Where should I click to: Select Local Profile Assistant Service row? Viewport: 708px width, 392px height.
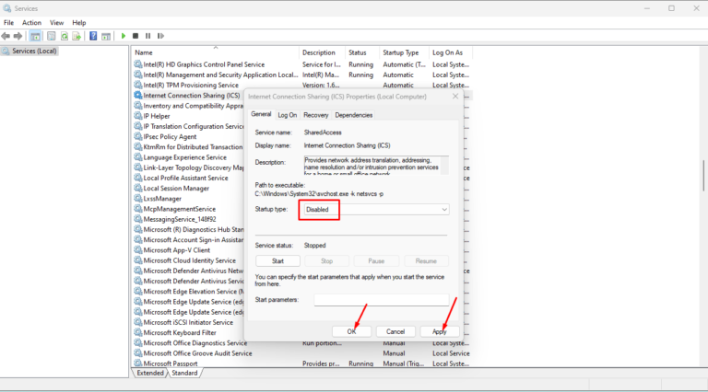(x=185, y=178)
